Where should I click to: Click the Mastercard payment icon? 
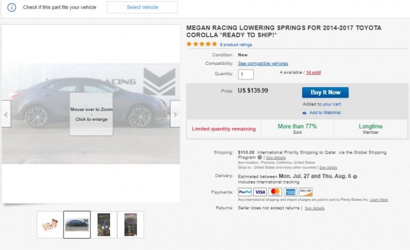[x=275, y=192]
